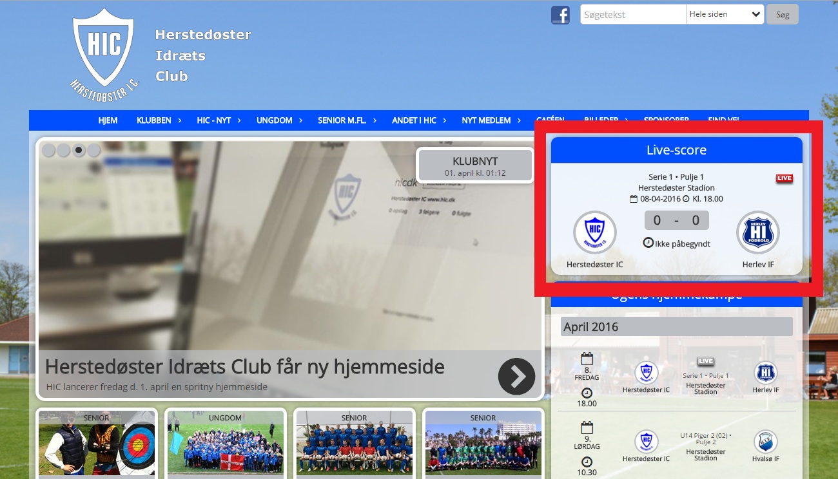Screen dimensions: 838x479
Task: Click Hvalsø IF crest in match list
Action: coord(765,442)
